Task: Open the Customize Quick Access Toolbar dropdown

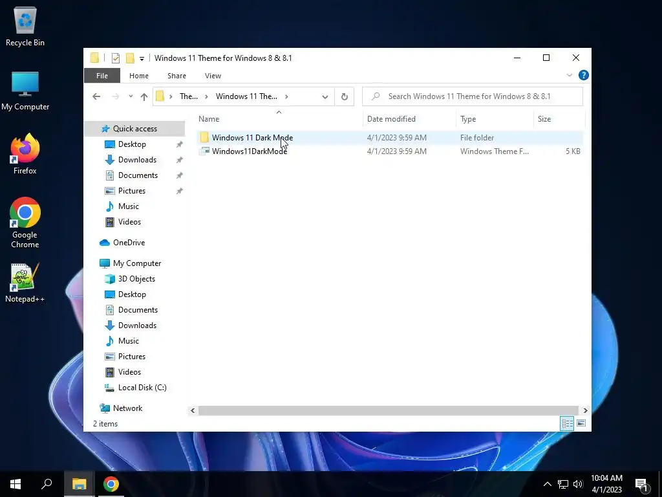Action: (142, 58)
